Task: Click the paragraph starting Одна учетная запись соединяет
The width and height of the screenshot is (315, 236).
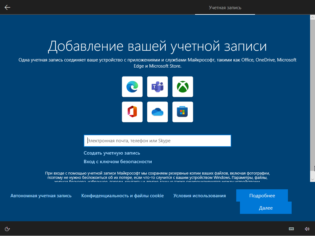Action: (157, 63)
